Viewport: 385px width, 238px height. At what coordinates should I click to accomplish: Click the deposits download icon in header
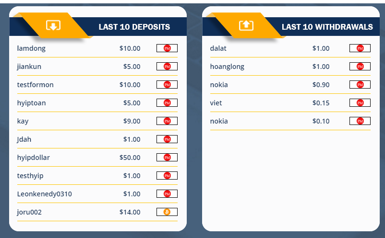click(53, 25)
